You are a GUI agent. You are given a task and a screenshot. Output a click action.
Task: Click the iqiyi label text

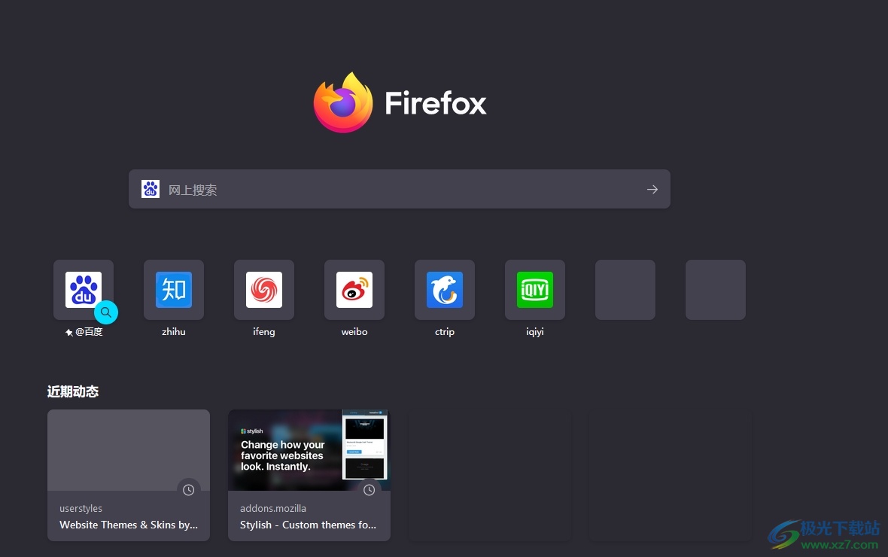click(534, 332)
